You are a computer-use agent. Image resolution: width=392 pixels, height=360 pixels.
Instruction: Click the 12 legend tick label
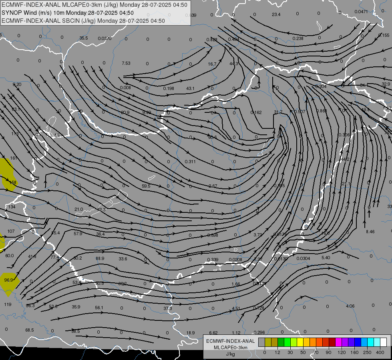point(277,352)
